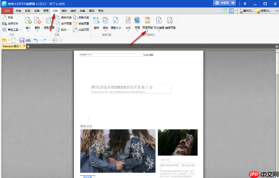Click the 调整大小 resize pages icon
Image resolution: width=279 pixels, height=178 pixels.
point(116,20)
